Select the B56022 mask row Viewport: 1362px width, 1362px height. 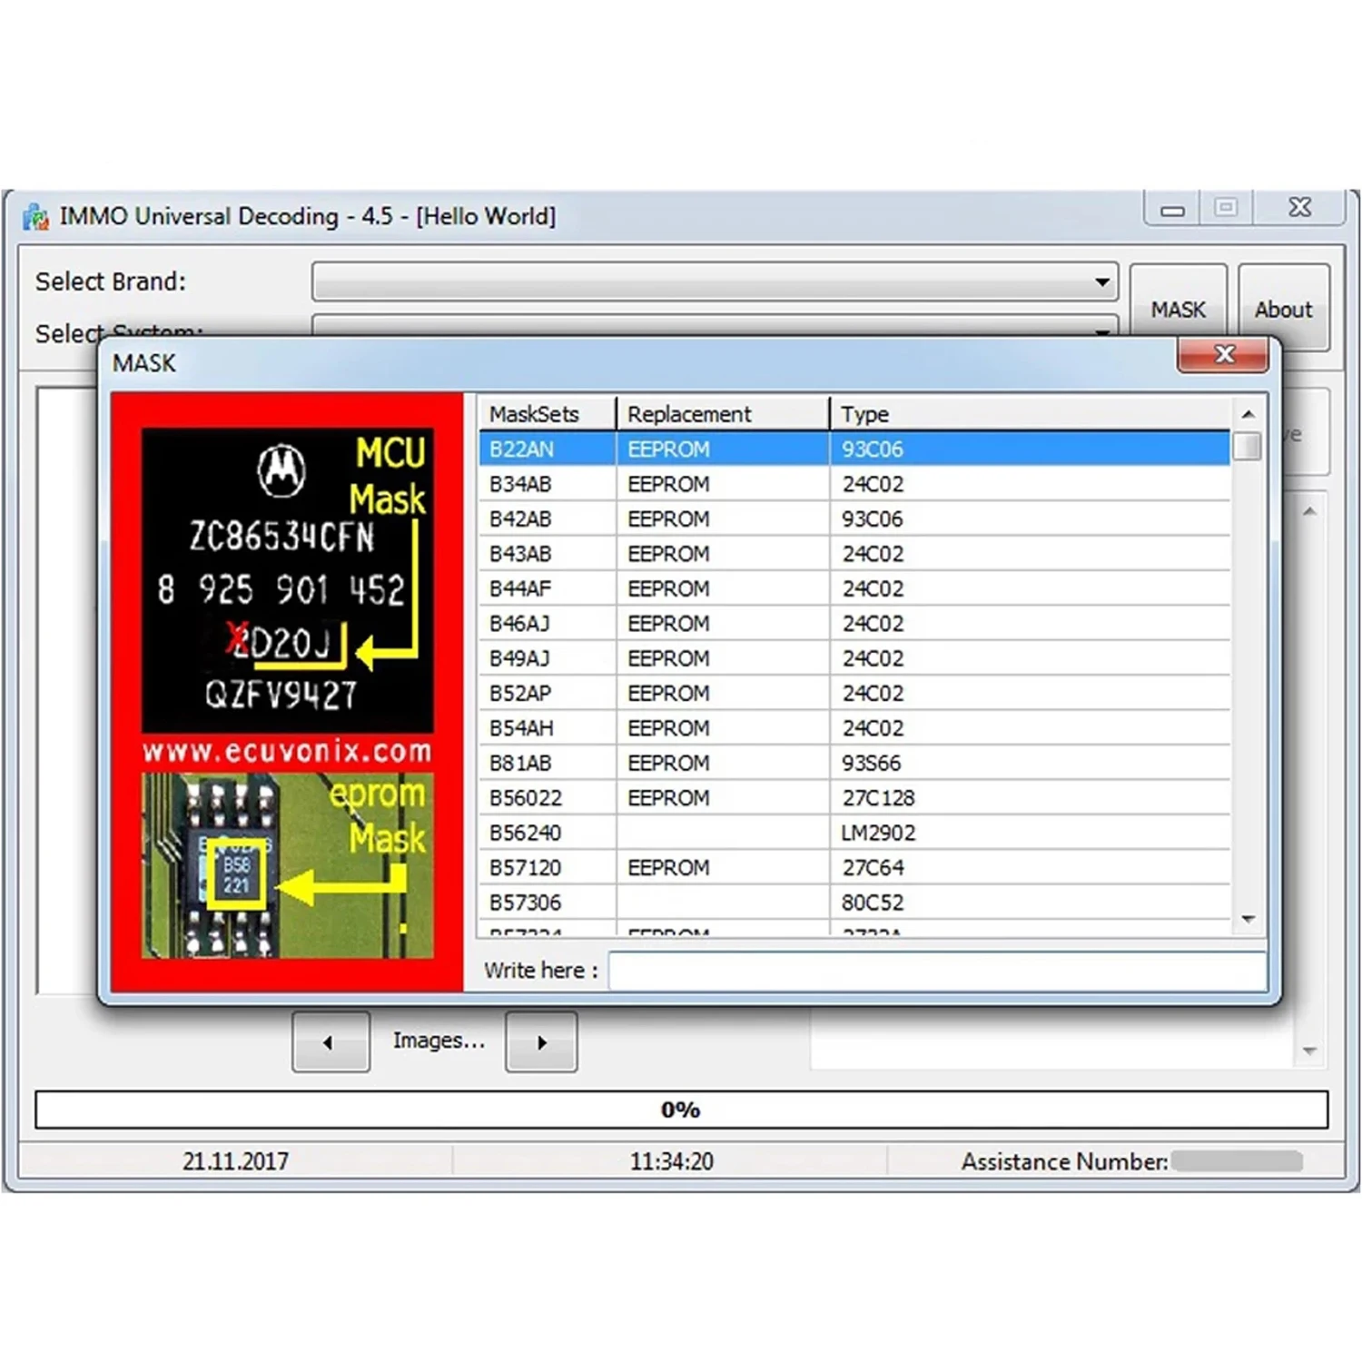pyautogui.click(x=854, y=797)
